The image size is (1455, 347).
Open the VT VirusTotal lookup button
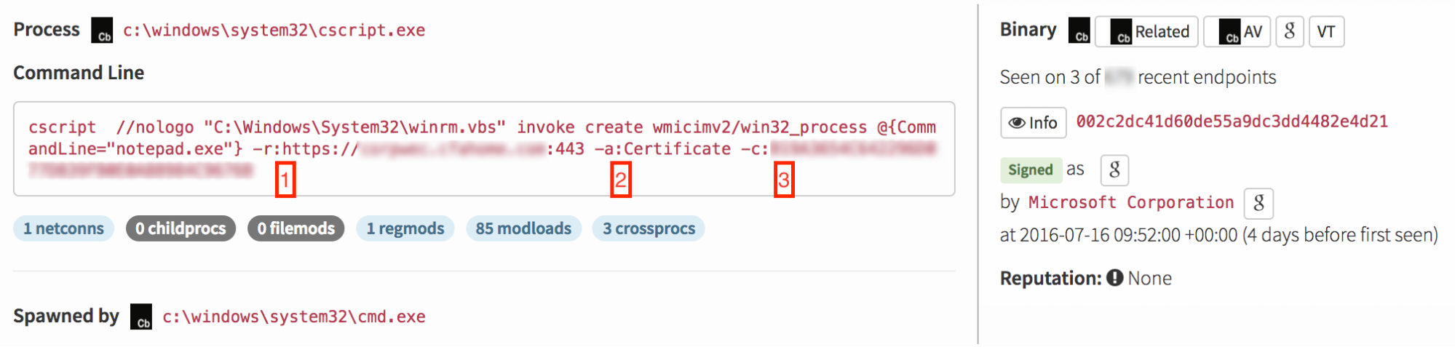click(x=1326, y=32)
